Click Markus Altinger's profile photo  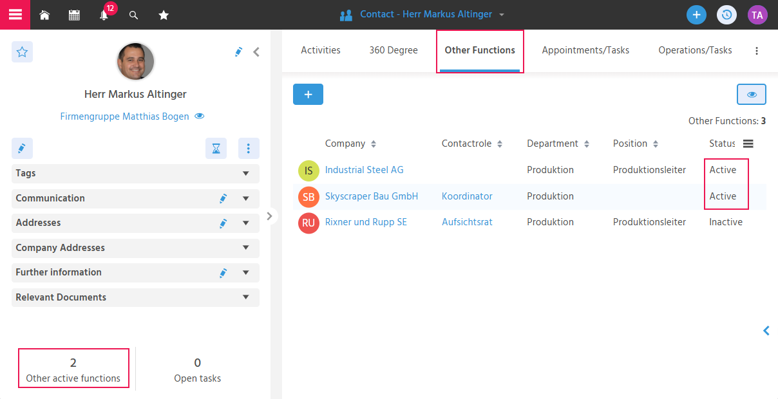pyautogui.click(x=135, y=62)
